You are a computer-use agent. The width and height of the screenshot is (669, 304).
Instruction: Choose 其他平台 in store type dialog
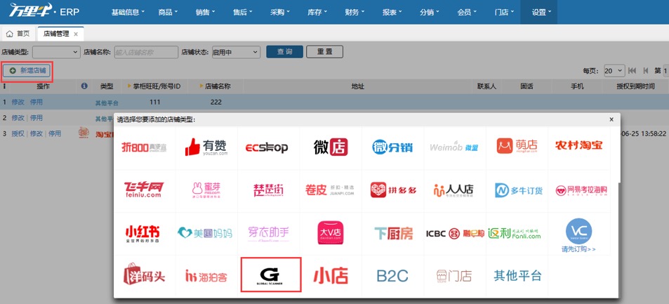[517, 275]
